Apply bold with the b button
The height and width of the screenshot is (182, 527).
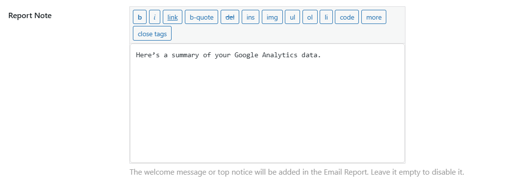[x=140, y=17]
